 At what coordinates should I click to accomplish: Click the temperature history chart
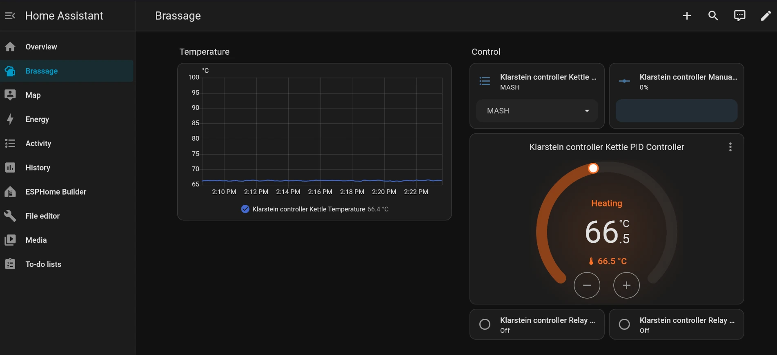[314, 131]
